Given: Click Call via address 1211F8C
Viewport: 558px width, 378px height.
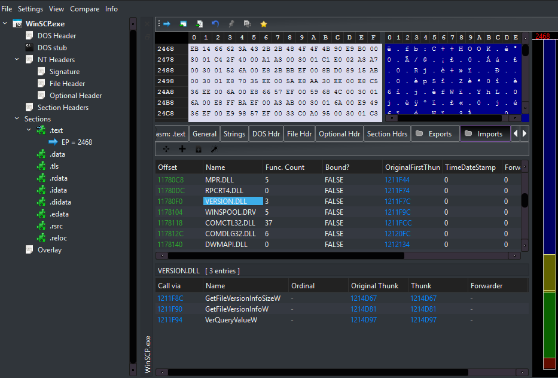Looking at the screenshot, I should point(170,298).
